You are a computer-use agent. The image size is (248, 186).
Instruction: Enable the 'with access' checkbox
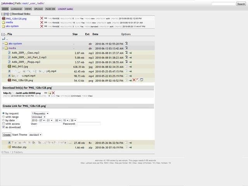pyautogui.click(x=3, y=124)
